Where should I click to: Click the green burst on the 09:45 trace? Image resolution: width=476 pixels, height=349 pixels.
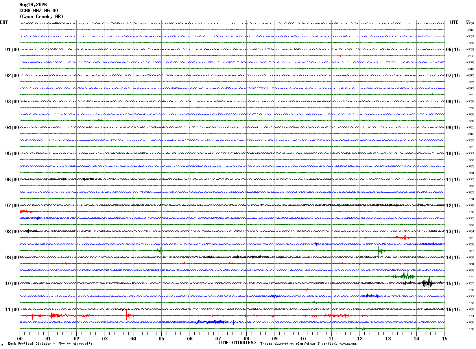[x=404, y=275]
